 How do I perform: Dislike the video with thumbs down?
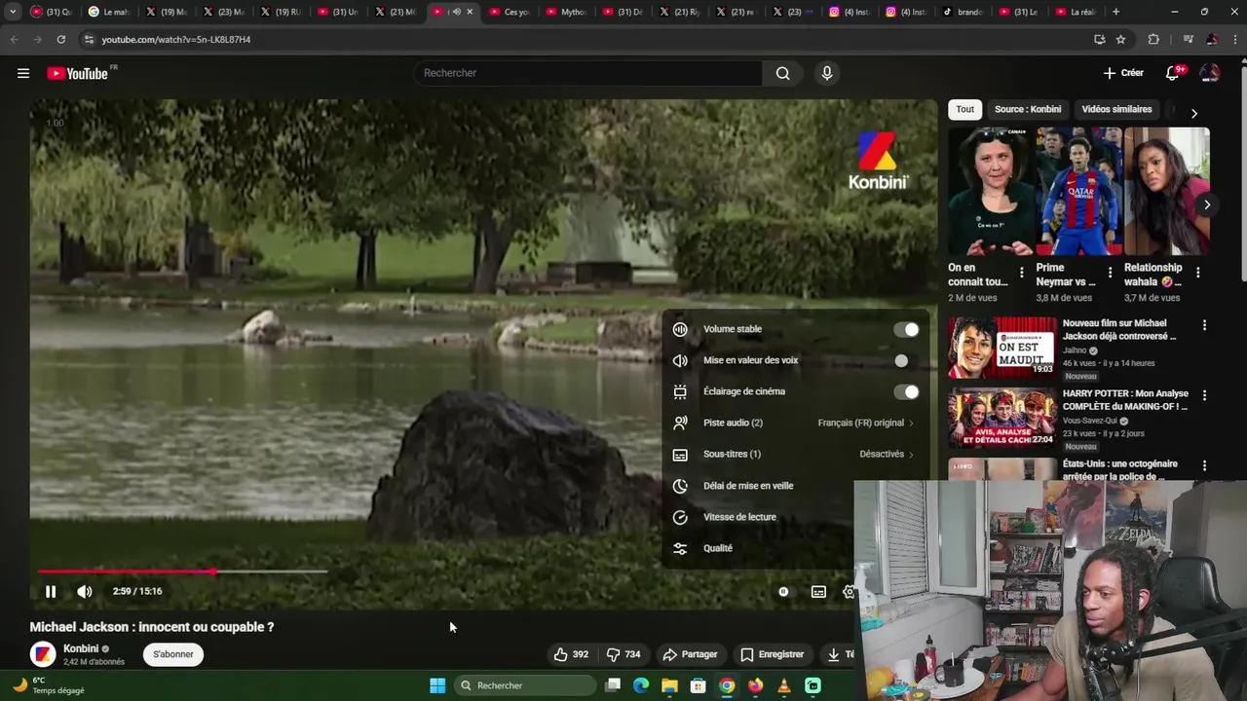623,654
